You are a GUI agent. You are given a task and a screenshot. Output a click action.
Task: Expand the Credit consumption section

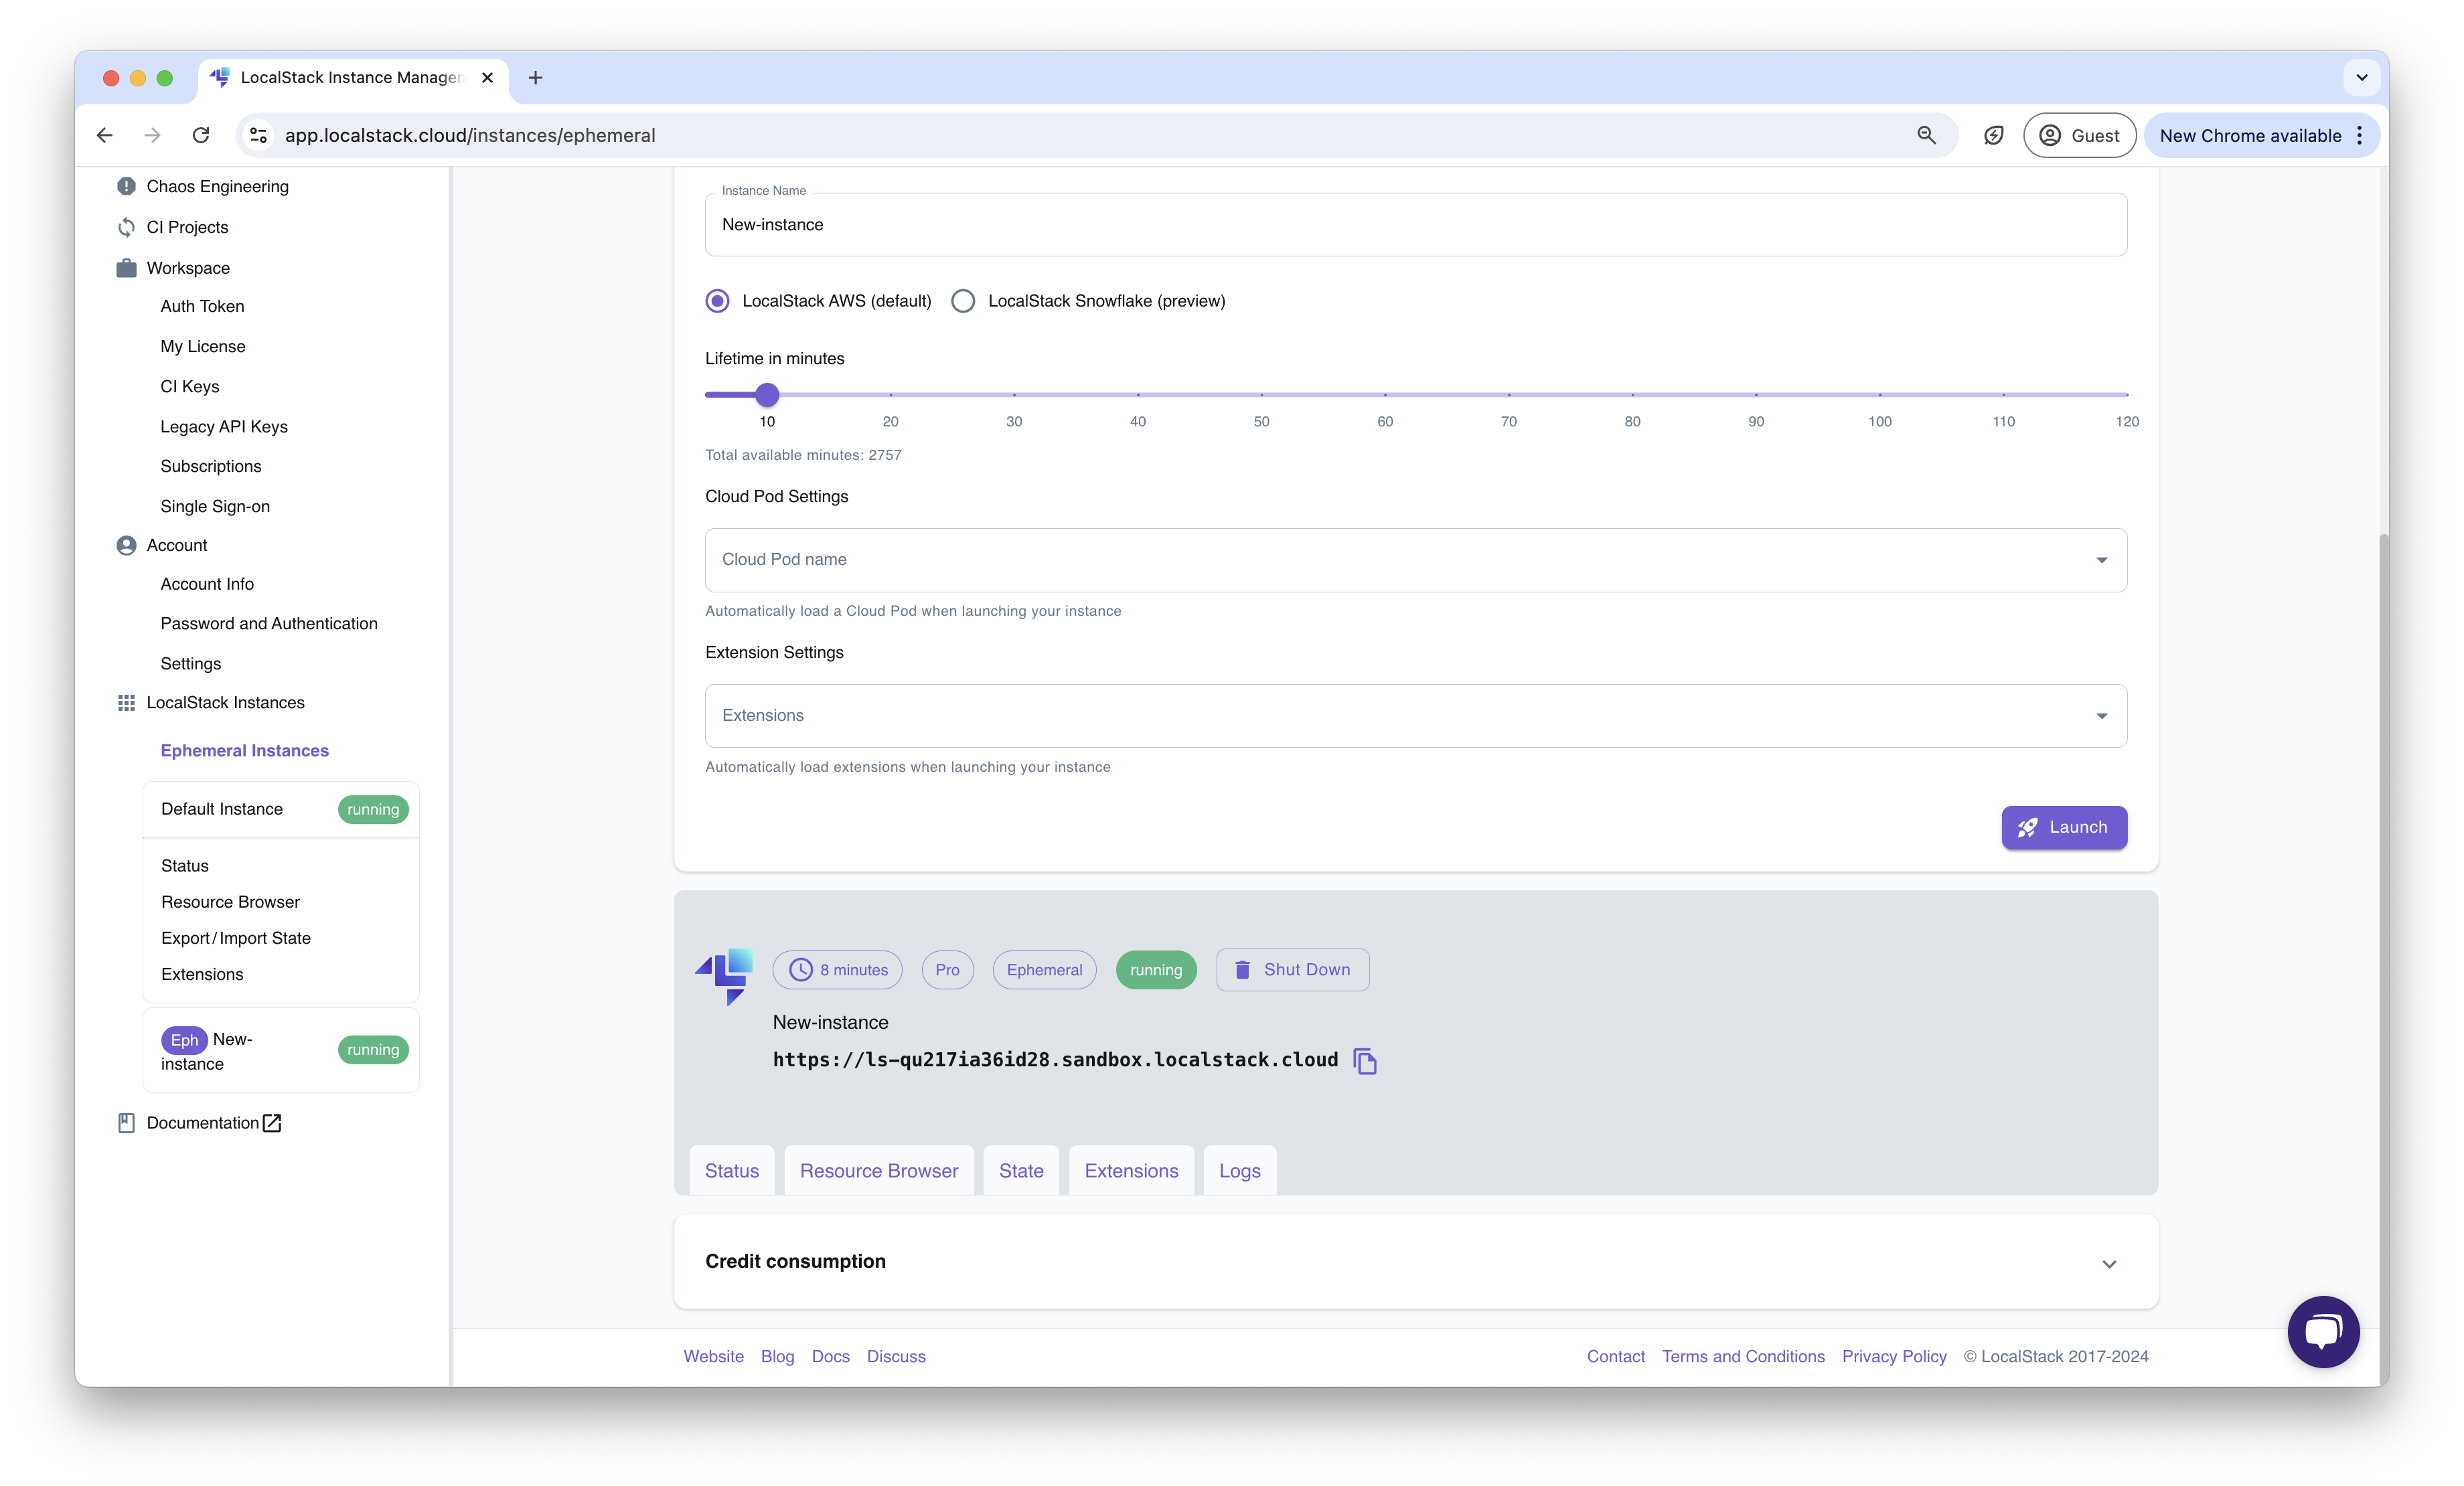2110,1263
